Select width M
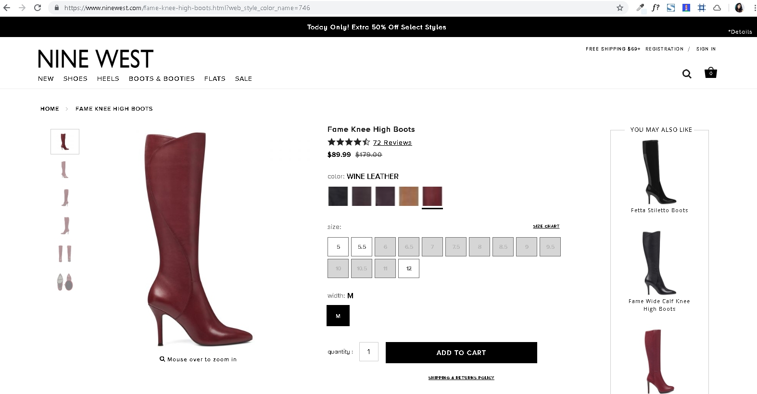 click(x=338, y=316)
